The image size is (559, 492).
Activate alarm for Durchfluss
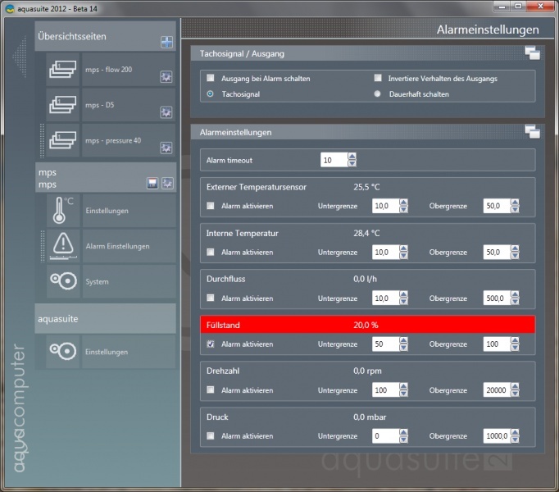(x=211, y=298)
